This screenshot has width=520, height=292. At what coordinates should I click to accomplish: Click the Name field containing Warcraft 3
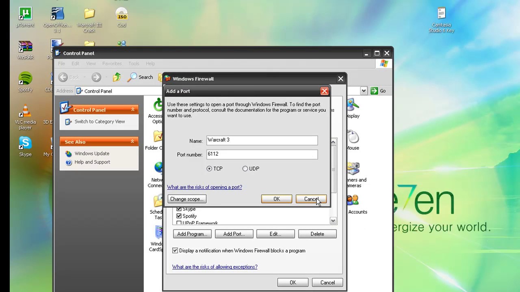[262, 140]
